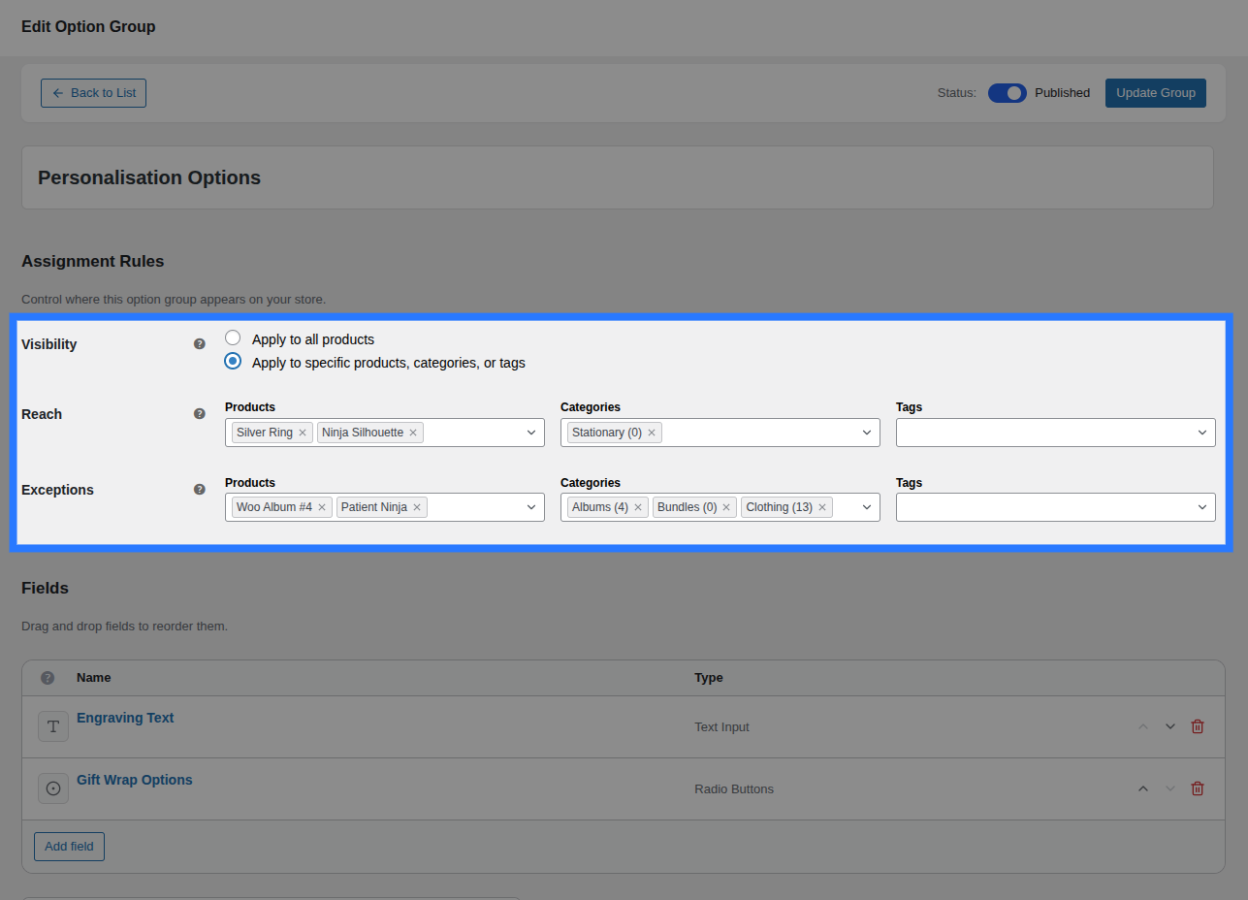Image resolution: width=1248 pixels, height=900 pixels.
Task: Select Apply to all products
Action: [x=233, y=338]
